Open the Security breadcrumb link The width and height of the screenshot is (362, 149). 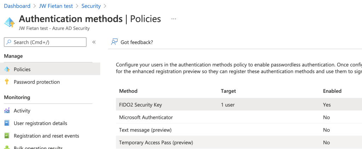[x=91, y=6]
